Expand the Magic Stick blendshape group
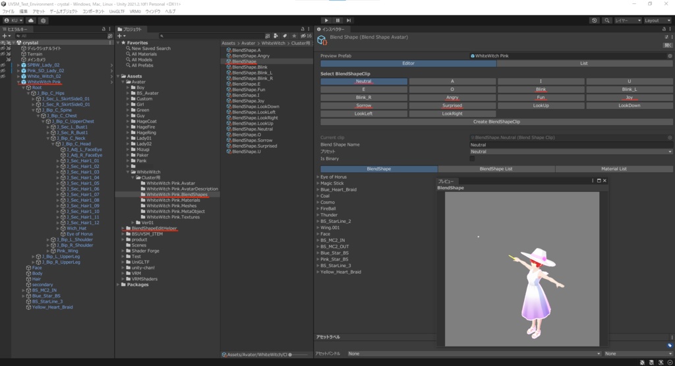 (318, 183)
